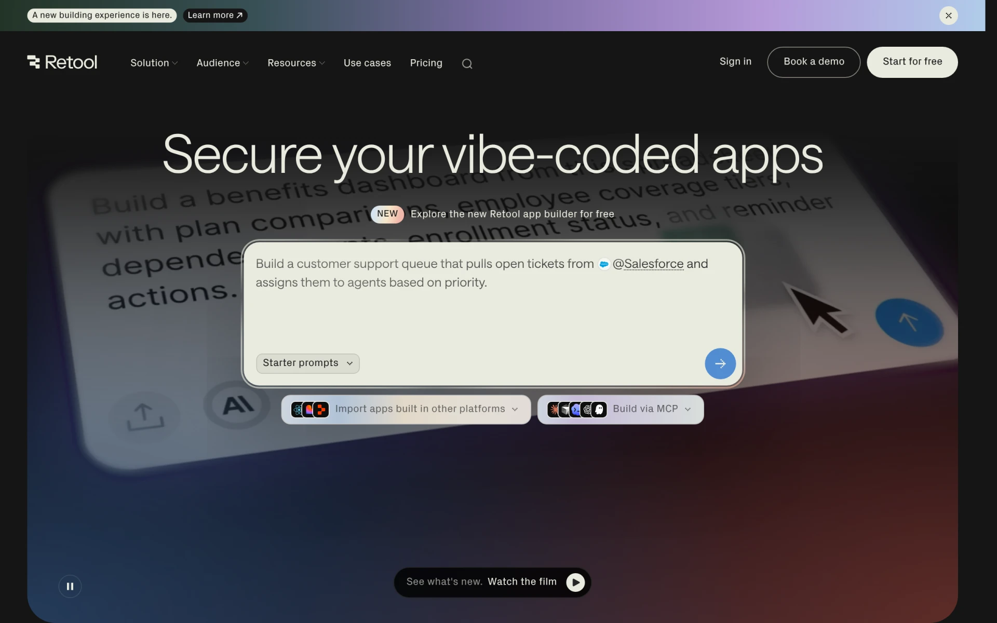Click Book a demo button
The width and height of the screenshot is (997, 623).
813,62
